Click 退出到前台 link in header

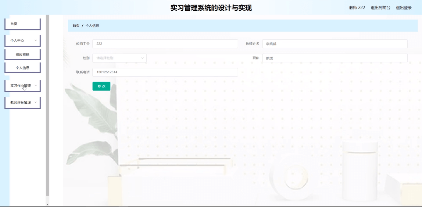380,8
